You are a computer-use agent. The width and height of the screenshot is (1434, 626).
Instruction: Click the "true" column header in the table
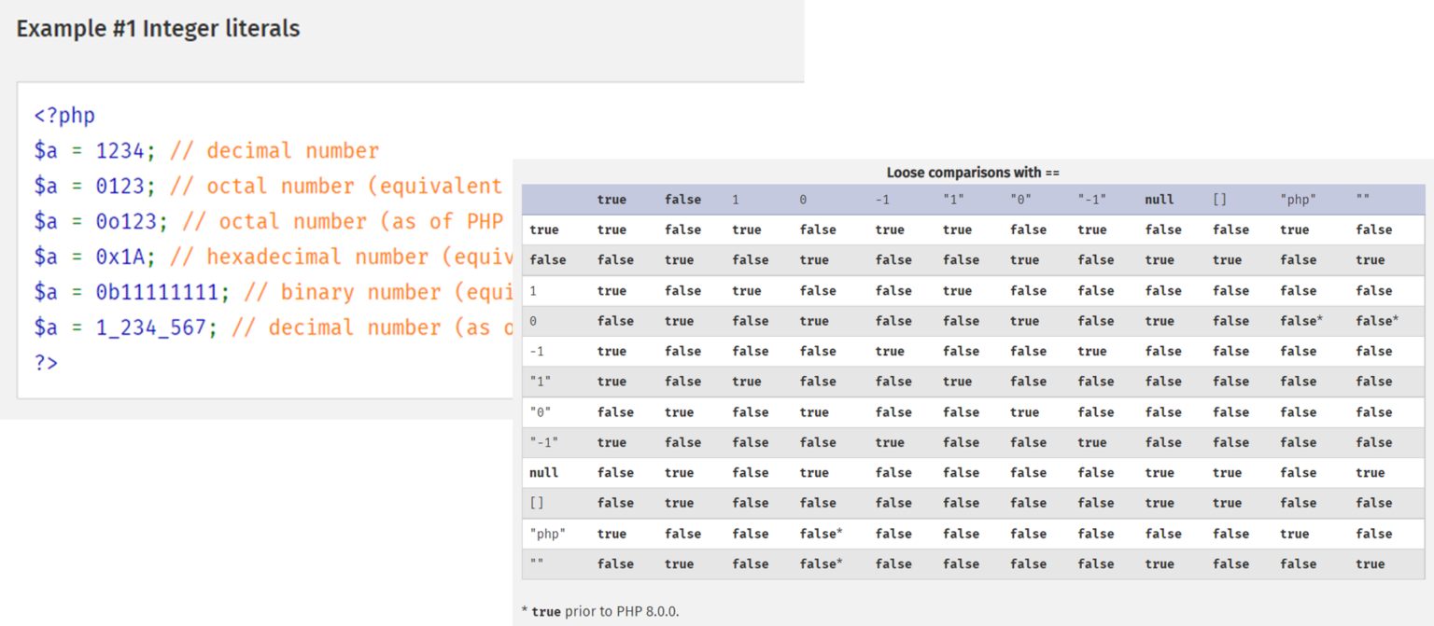[x=612, y=200]
